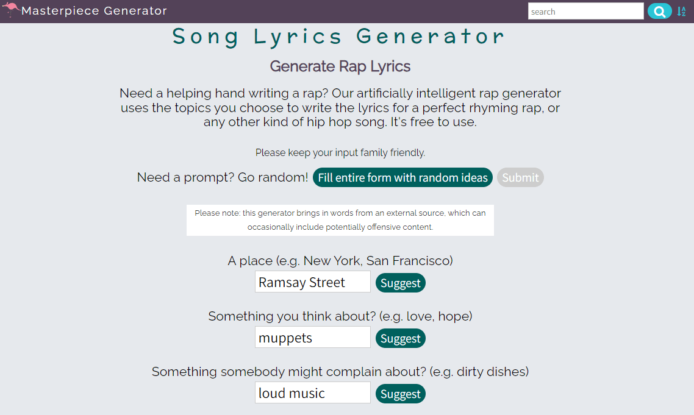The height and width of the screenshot is (415, 694).
Task: Select the A-Z sort icon
Action: point(681,11)
